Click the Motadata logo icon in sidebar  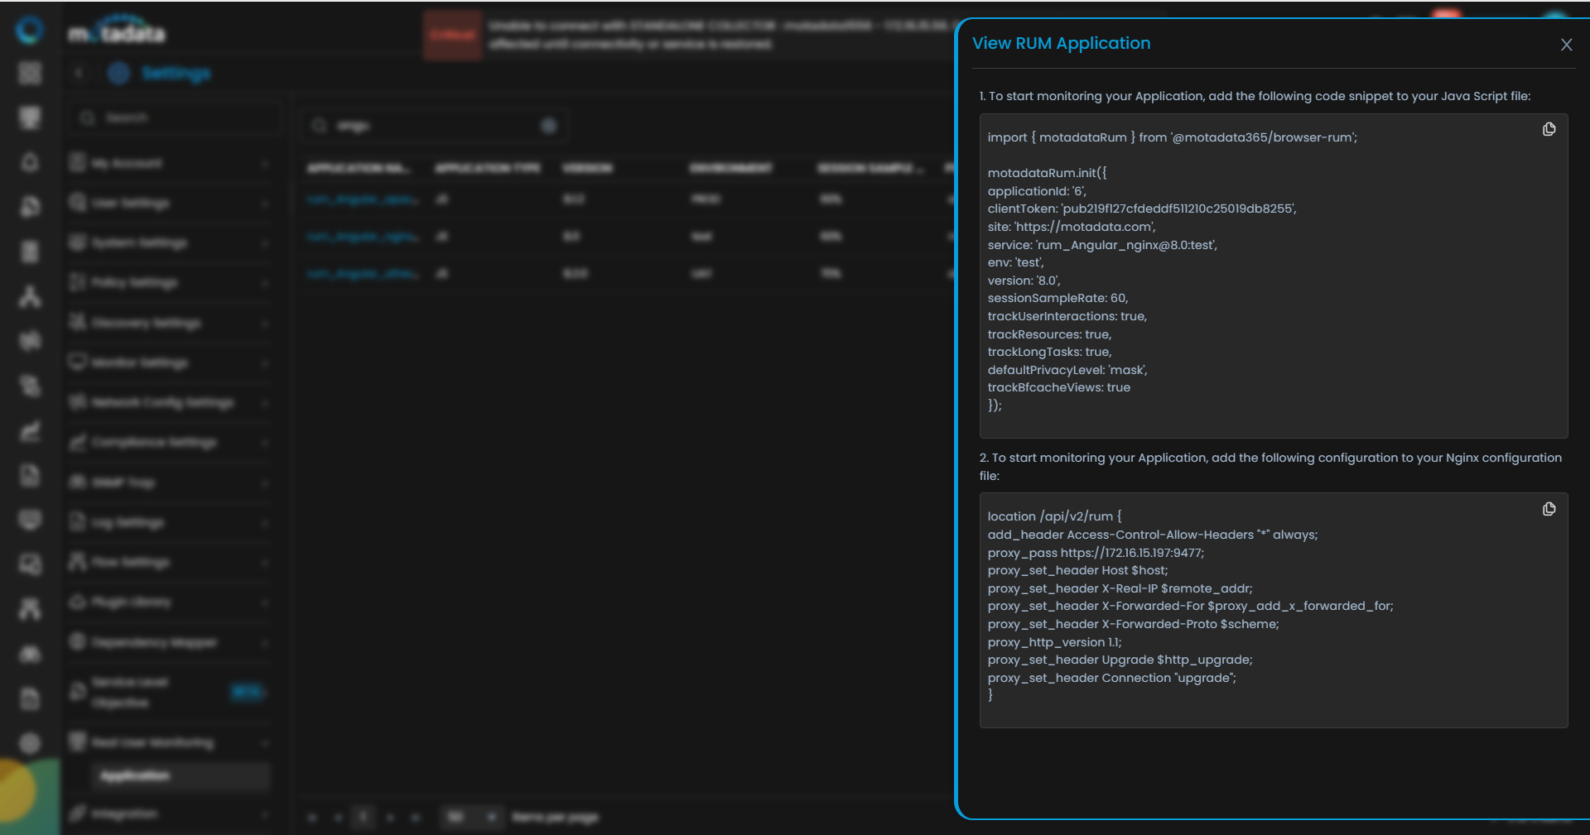30,30
